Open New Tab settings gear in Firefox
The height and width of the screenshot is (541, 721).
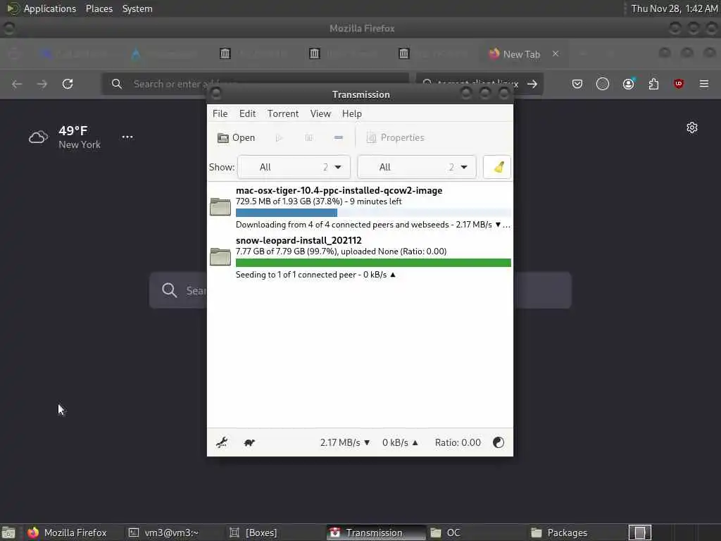click(692, 128)
